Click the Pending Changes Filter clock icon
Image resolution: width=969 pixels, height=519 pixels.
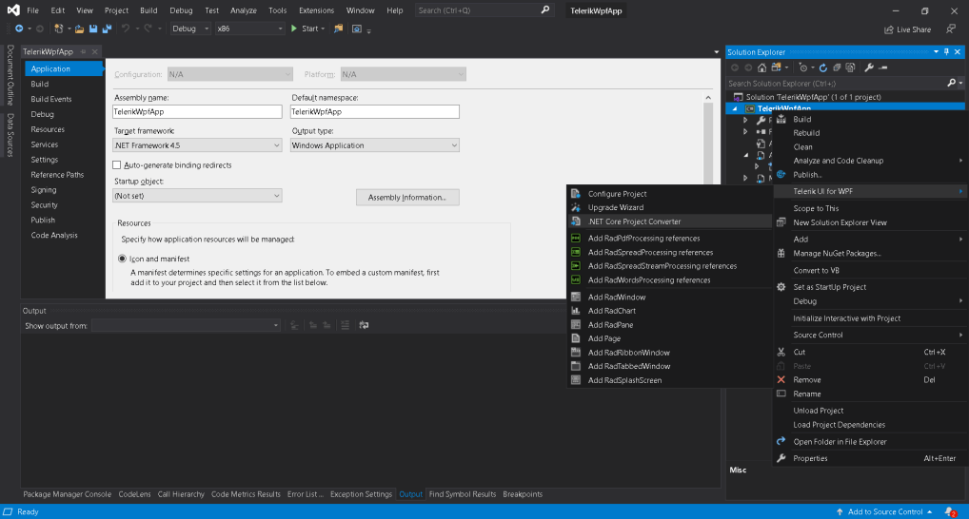tap(802, 67)
